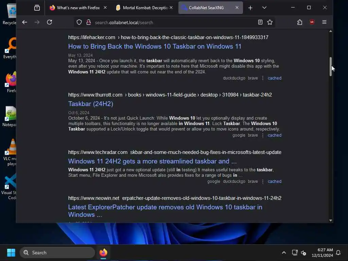Click the forward navigation arrow
The height and width of the screenshot is (261, 348).
point(37,22)
